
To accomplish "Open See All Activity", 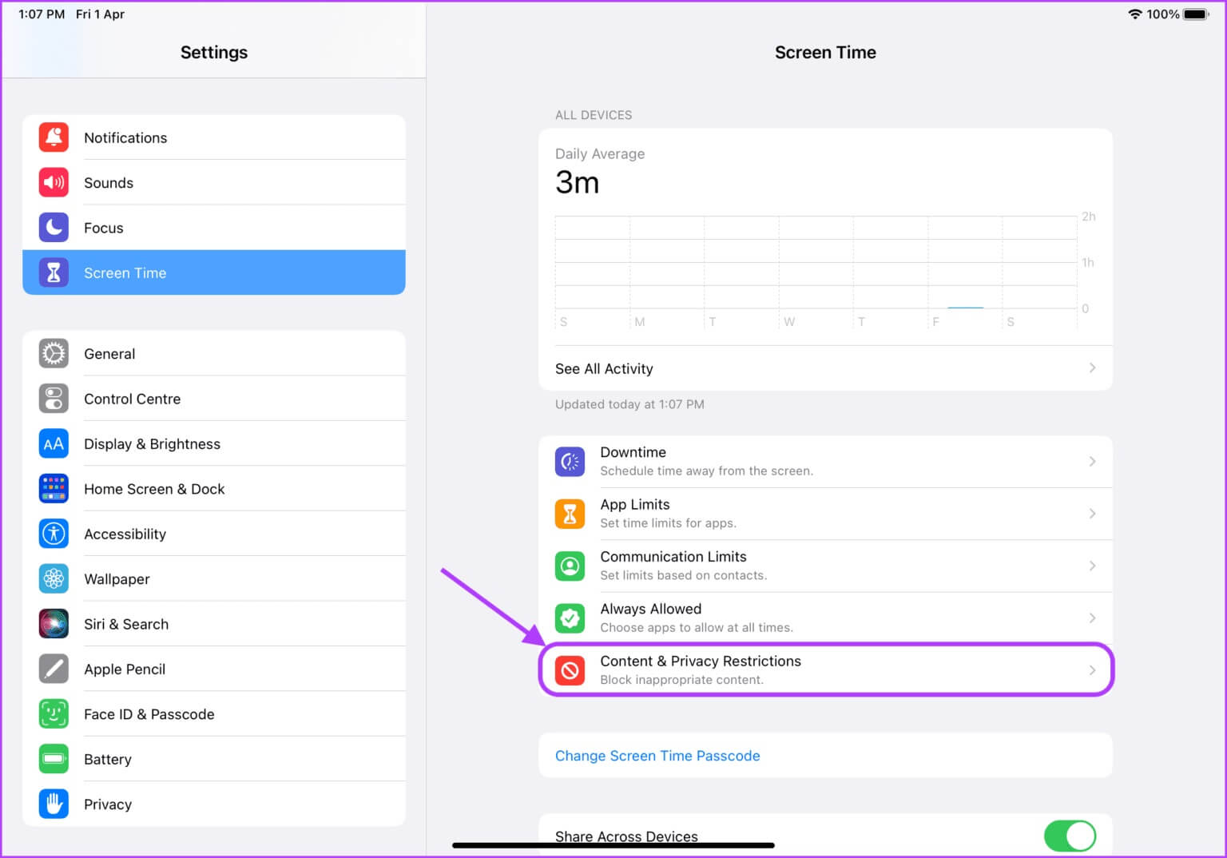I will click(x=825, y=368).
